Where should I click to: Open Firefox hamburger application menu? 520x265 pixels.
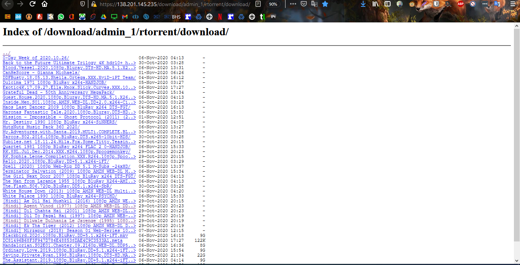pyautogui.click(x=512, y=4)
